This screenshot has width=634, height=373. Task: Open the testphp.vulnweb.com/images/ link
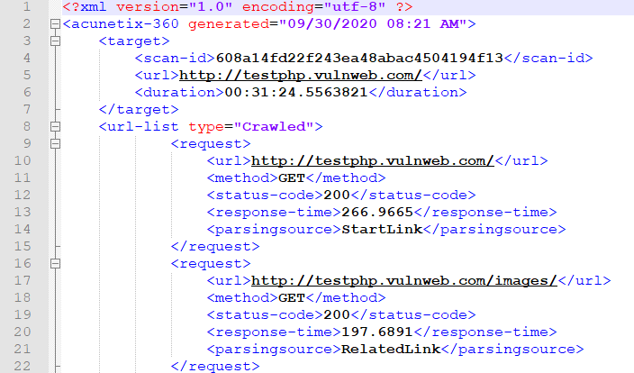404,281
